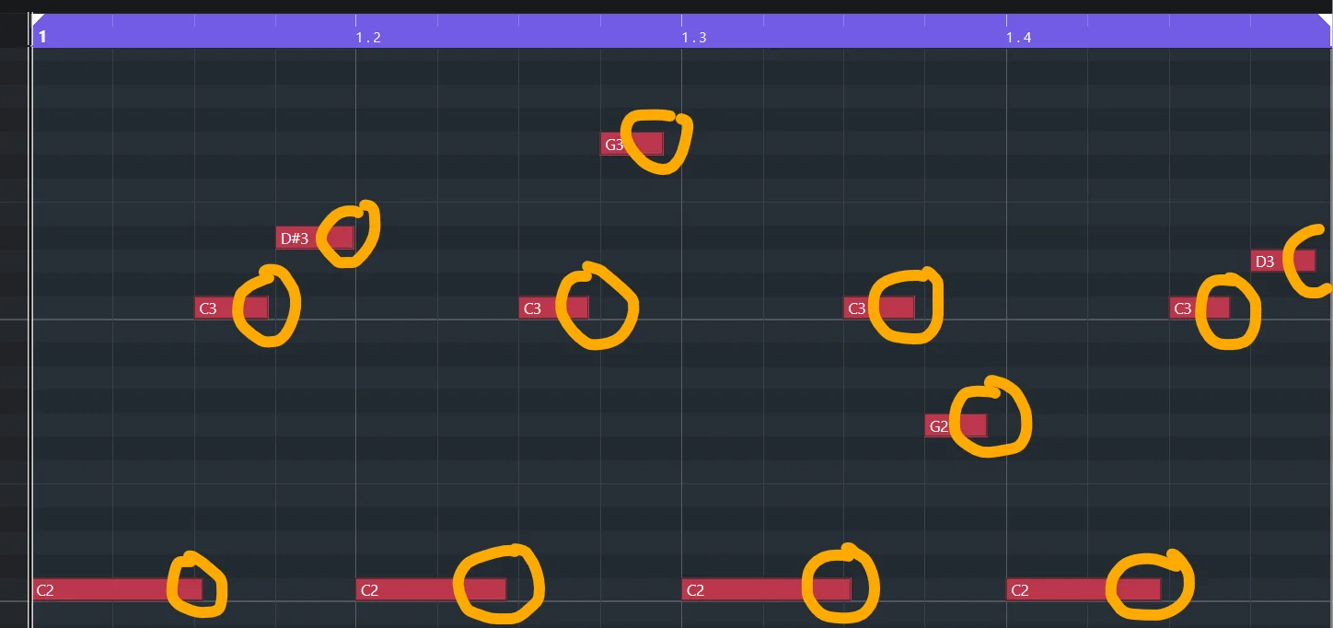1333x628 pixels.
Task: Select the C3 note just before G3
Action: 553,308
